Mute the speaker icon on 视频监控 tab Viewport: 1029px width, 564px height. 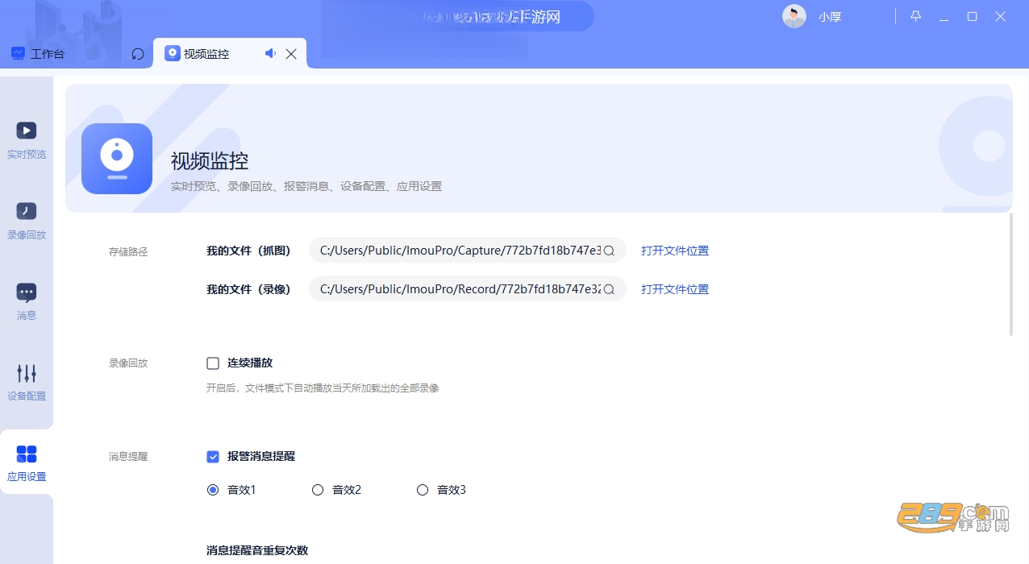[270, 53]
